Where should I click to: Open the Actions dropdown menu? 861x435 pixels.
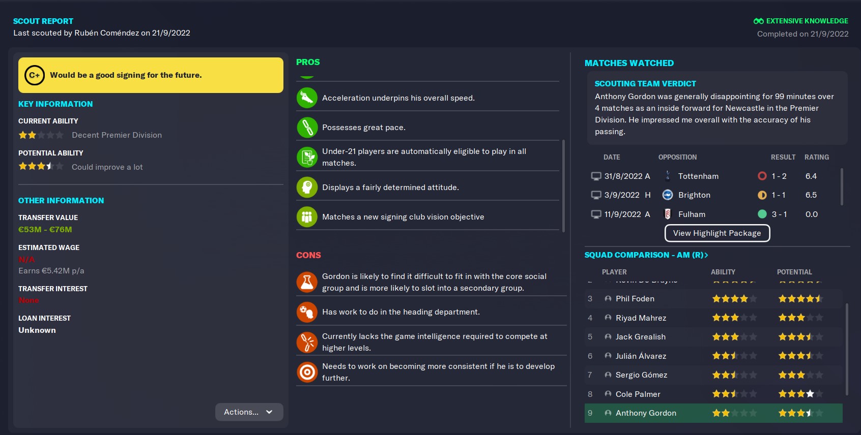[x=249, y=412]
